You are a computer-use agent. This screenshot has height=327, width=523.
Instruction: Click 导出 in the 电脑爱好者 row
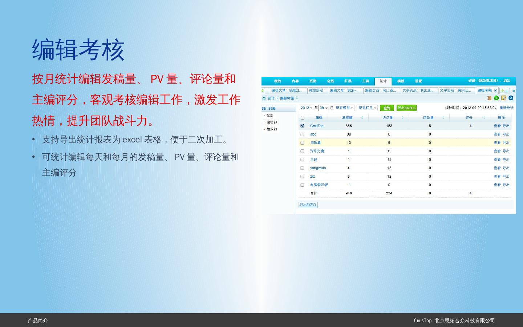pos(506,185)
